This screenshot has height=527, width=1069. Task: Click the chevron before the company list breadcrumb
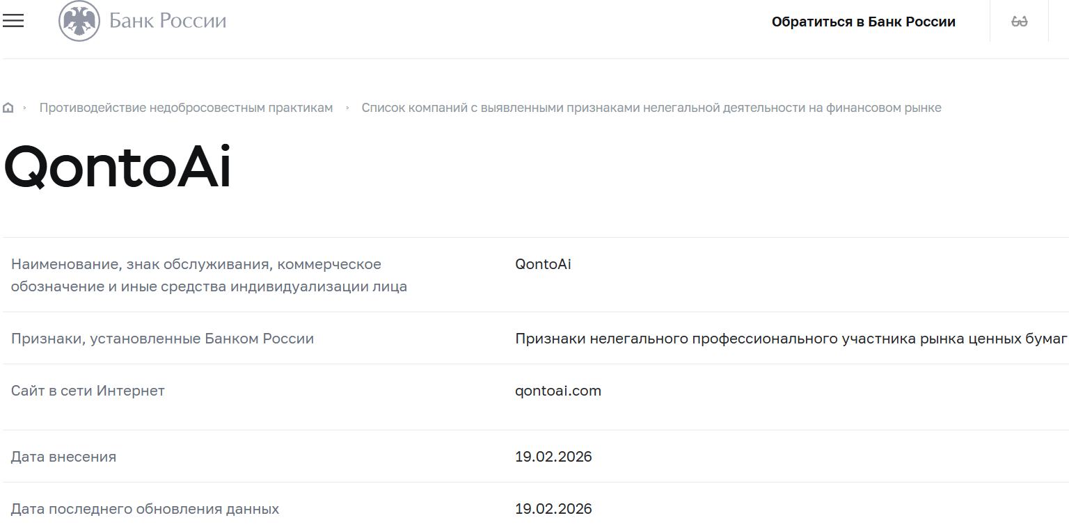pos(347,108)
